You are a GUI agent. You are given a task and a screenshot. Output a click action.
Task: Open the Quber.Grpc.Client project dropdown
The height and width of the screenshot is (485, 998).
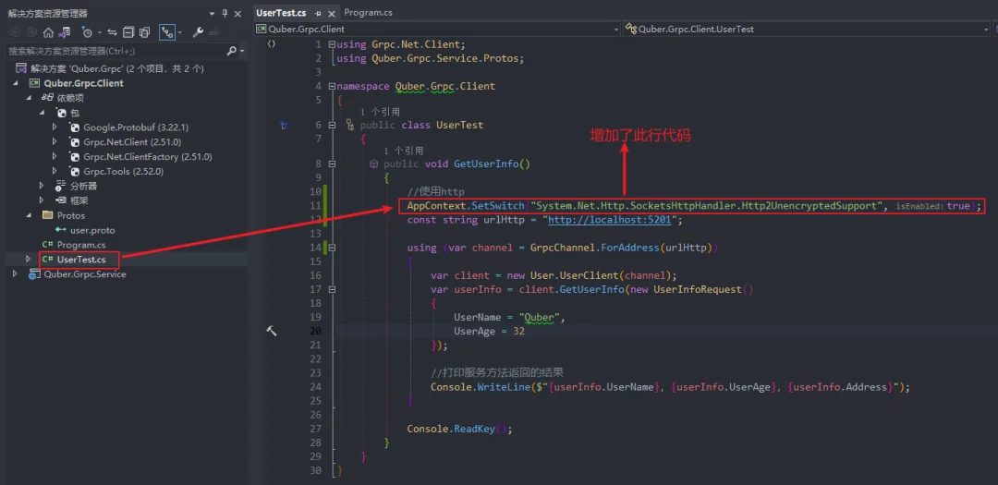pyautogui.click(x=437, y=29)
